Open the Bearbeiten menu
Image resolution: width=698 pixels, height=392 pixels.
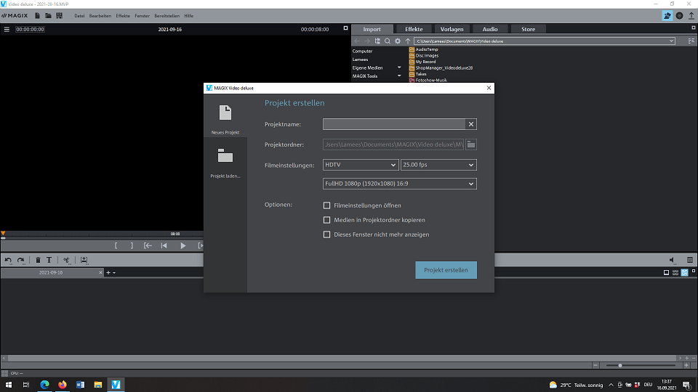100,16
